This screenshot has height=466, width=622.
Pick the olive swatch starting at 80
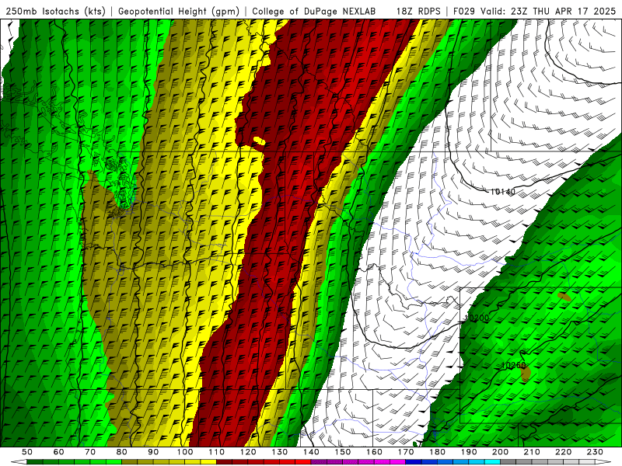[x=129, y=462]
